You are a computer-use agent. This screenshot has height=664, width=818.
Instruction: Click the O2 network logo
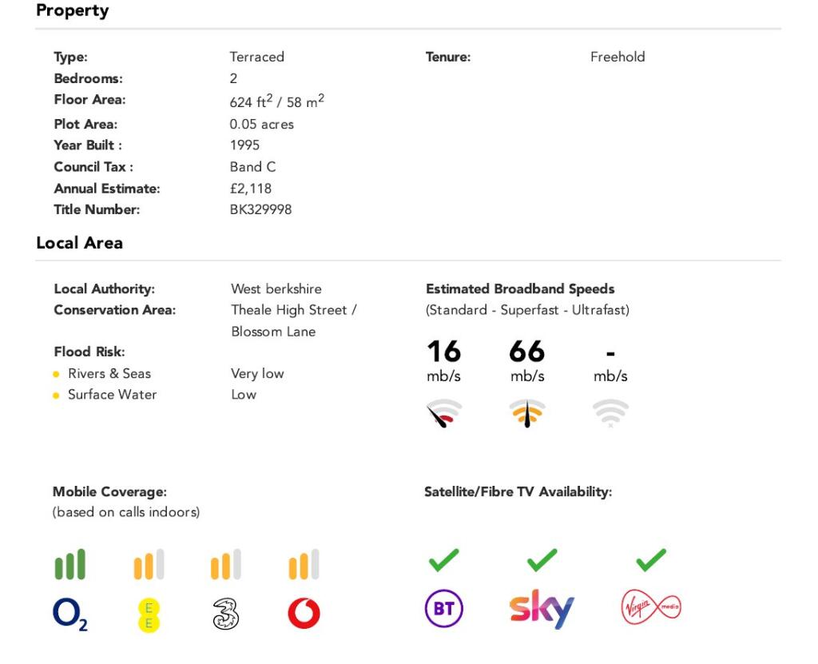coord(70,614)
